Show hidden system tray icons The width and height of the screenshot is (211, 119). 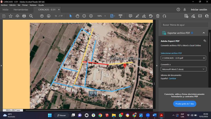pyautogui.click(x=173, y=115)
